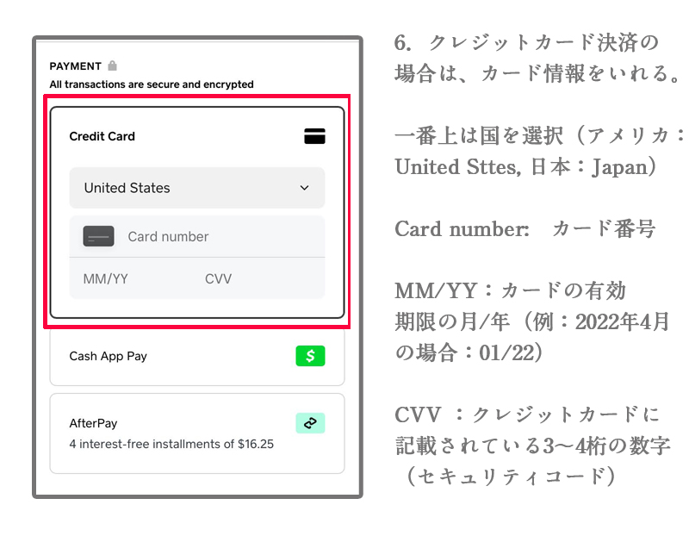Click the 'CVV ：クレジットカードに' explanation text
The image size is (689, 536).
[528, 414]
